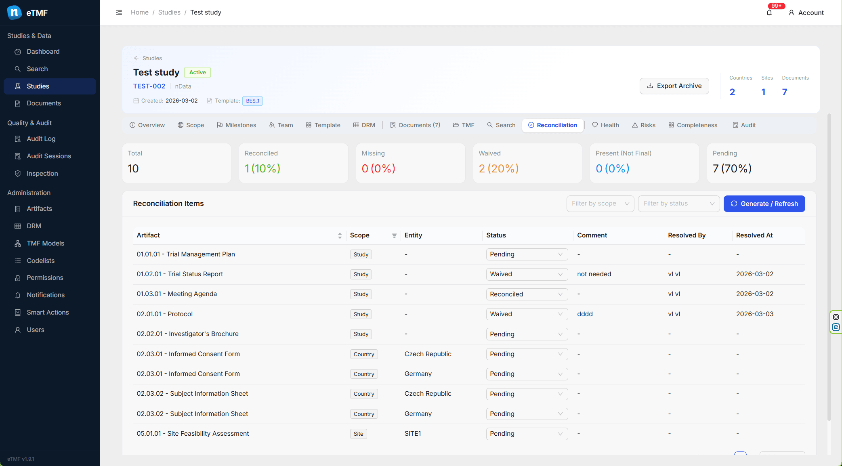Switch to the Overview tab
Image resolution: width=842 pixels, height=466 pixels.
147,125
